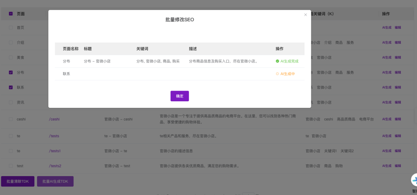417x195 pixels.
Task: Click AI生成 in the test row
Action: click(386, 166)
